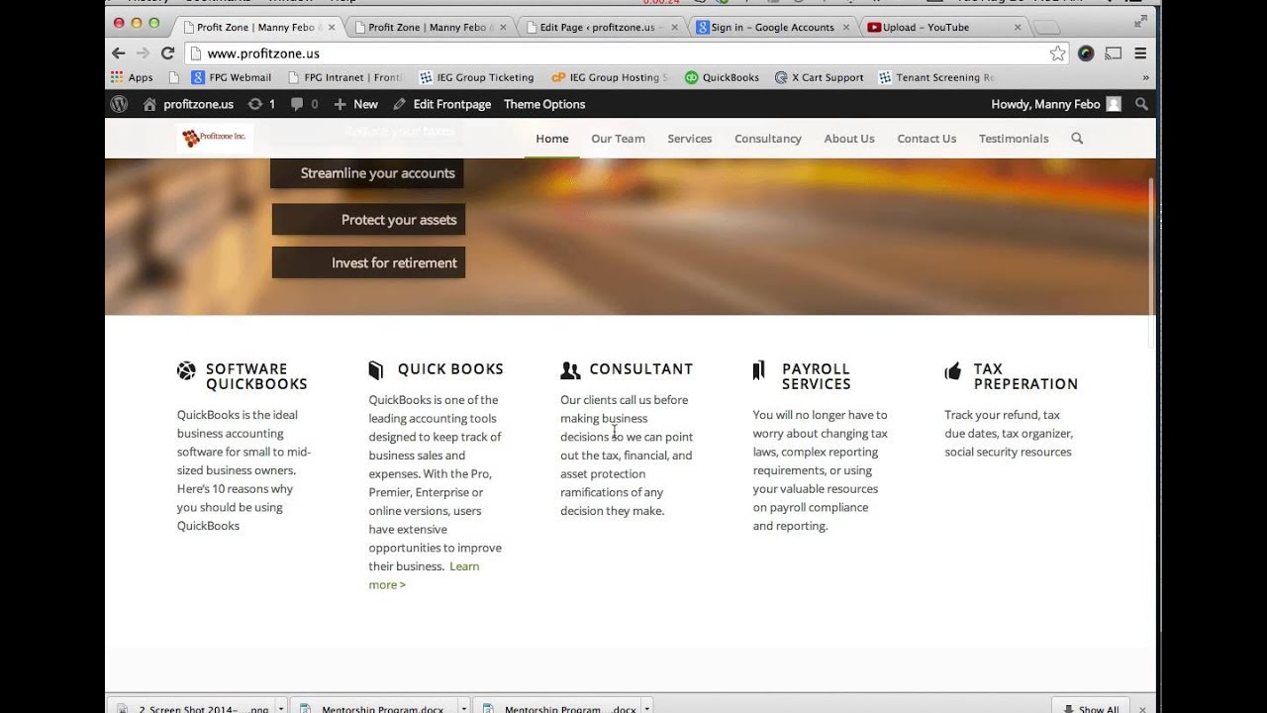
Task: Click the page vertical scrollbar
Action: pyautogui.click(x=1152, y=262)
